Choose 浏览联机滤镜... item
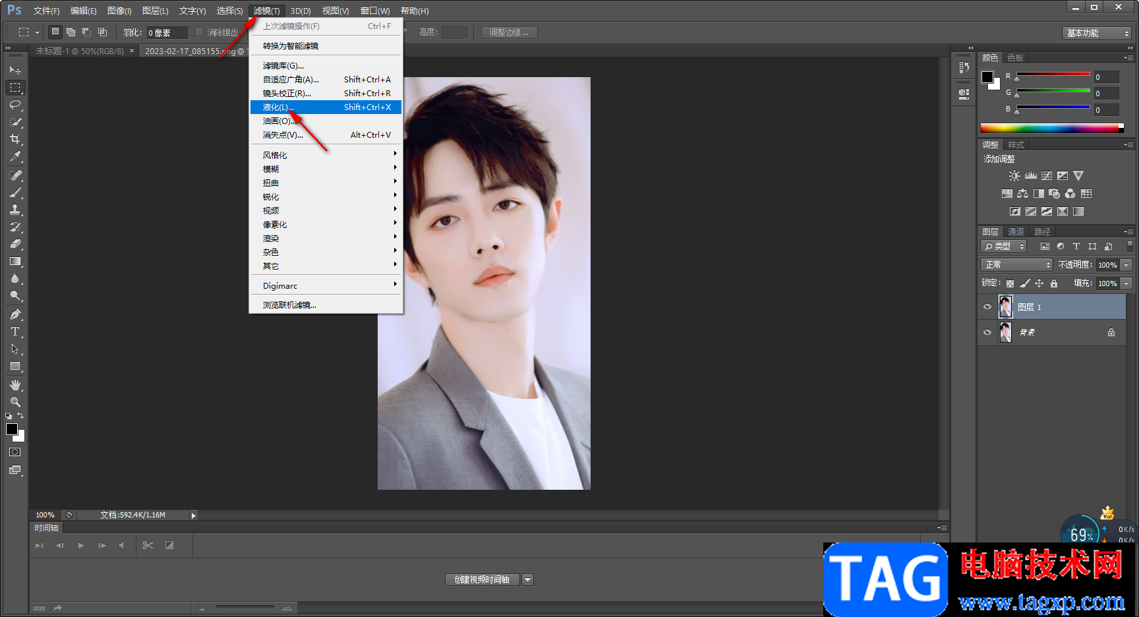 pyautogui.click(x=326, y=305)
